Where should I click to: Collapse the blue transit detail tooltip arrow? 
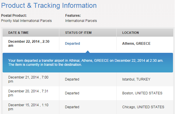click(x=88, y=52)
